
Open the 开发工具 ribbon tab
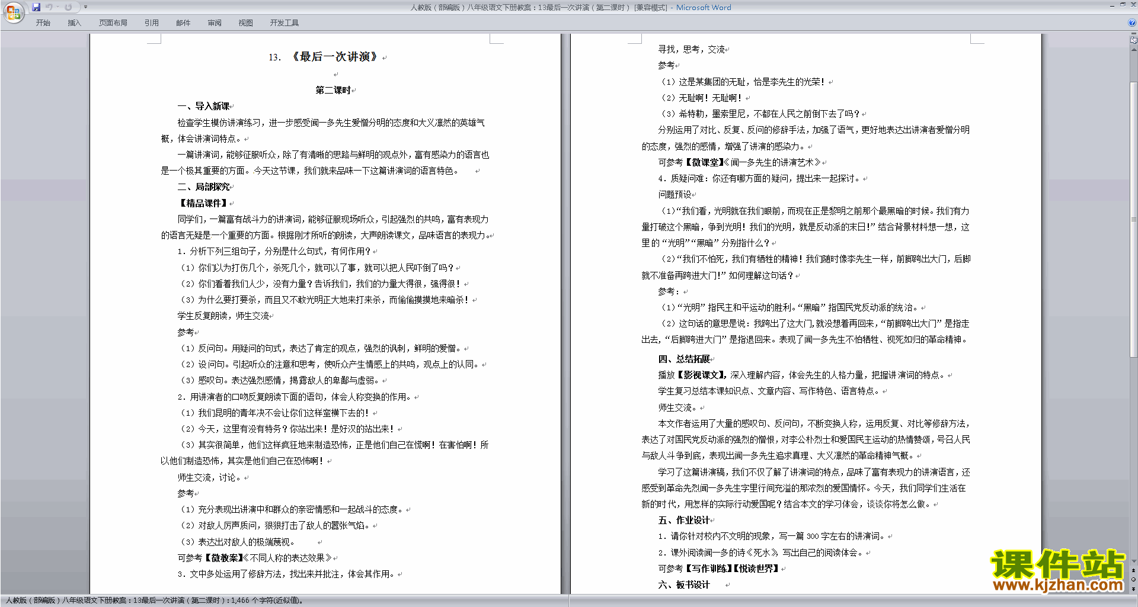coord(284,23)
